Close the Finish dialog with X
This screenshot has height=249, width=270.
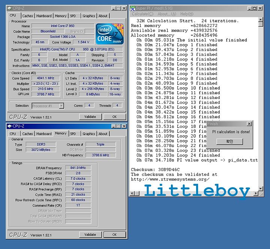pyautogui.click(x=249, y=124)
